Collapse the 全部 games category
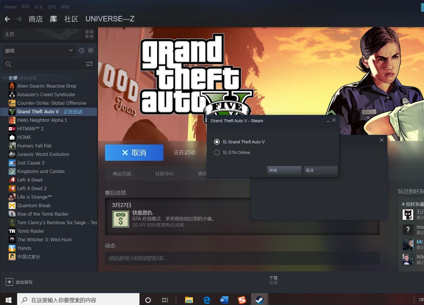Viewport: 424px width, 305px height. click(x=5, y=78)
